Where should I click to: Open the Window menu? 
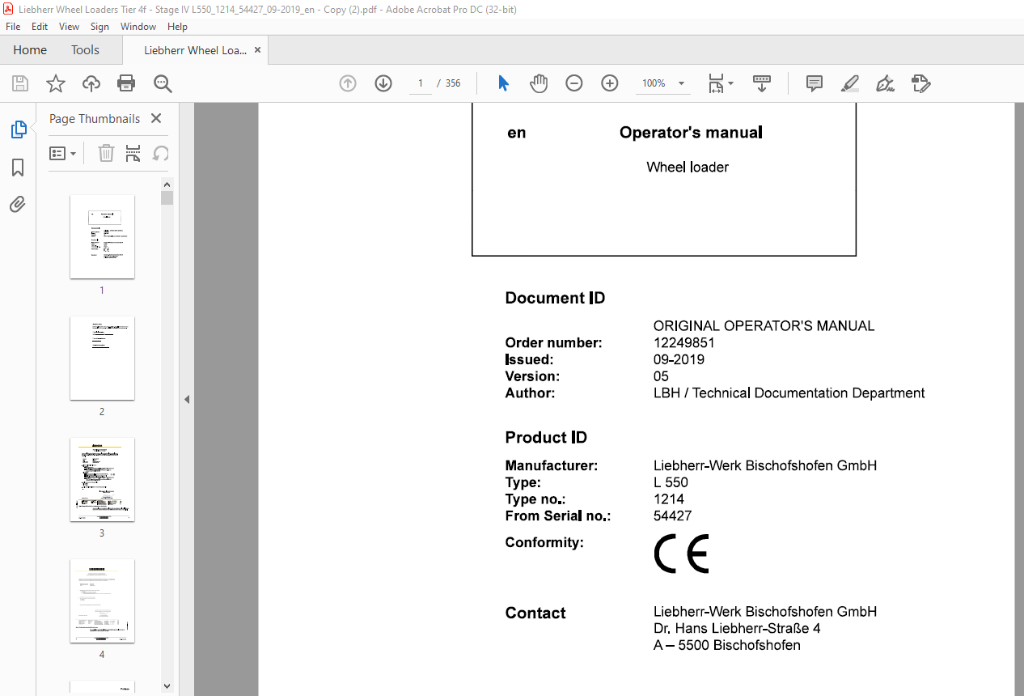[x=138, y=27]
